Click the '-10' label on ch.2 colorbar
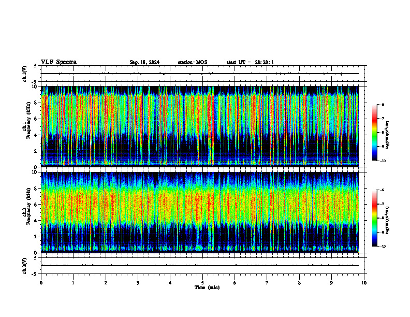The height and width of the screenshot is (317, 410). [382, 247]
